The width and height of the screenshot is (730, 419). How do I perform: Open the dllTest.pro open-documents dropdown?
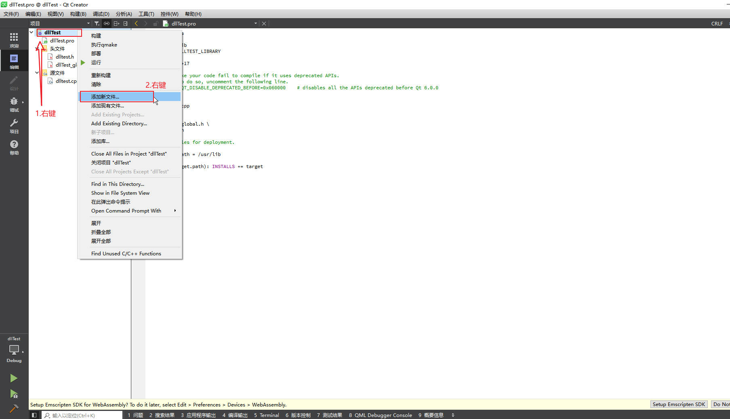pyautogui.click(x=255, y=23)
